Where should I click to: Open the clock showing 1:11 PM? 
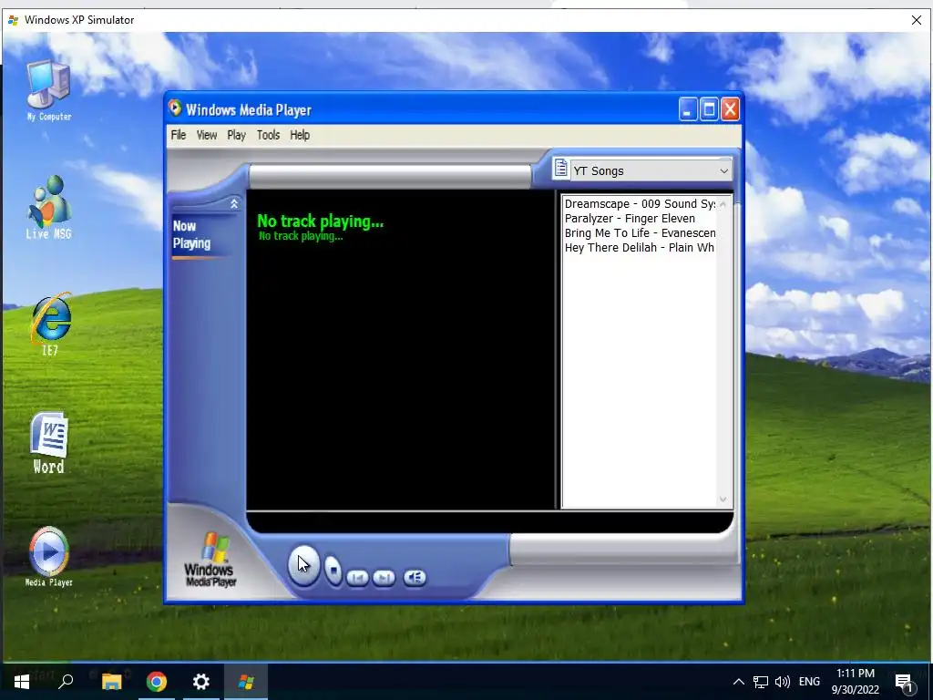(x=855, y=682)
